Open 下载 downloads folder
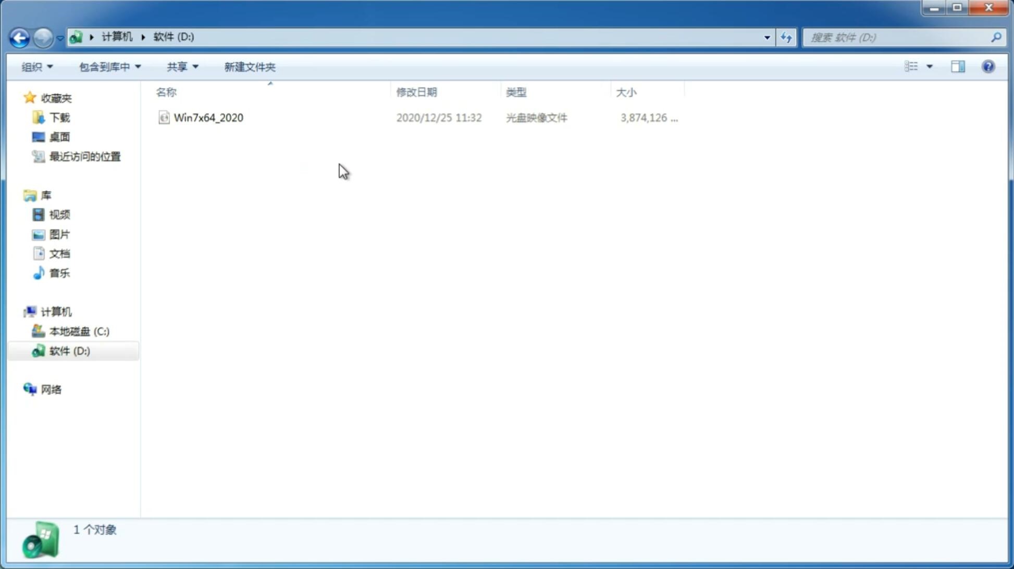Image resolution: width=1014 pixels, height=569 pixels. coord(59,117)
